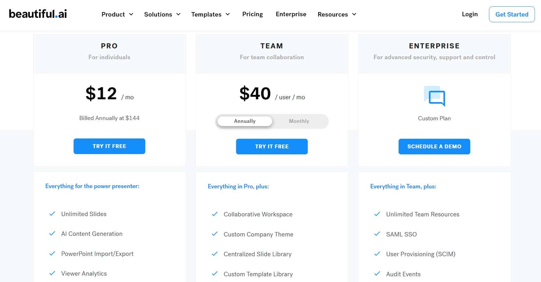541x282 pixels.
Task: Click the beautiful.ai logo
Action: [38, 14]
